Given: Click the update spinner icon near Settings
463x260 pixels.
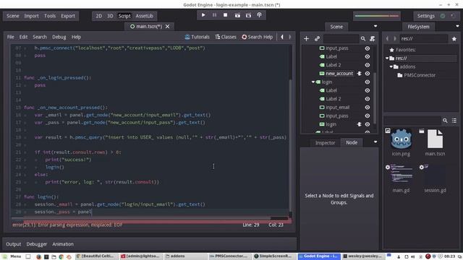Looking at the screenshot, I should (x=453, y=16).
